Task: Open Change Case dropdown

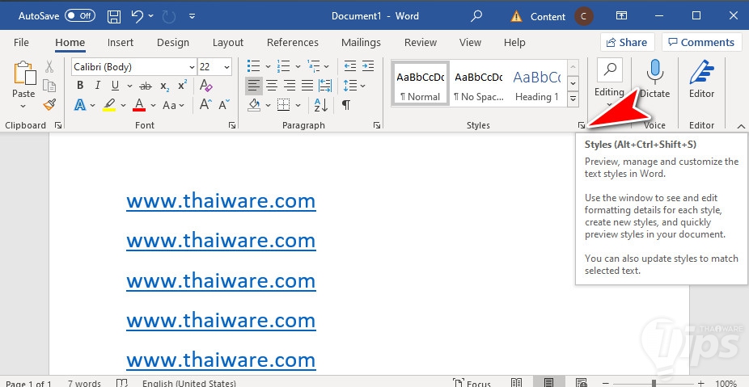Action: [173, 105]
